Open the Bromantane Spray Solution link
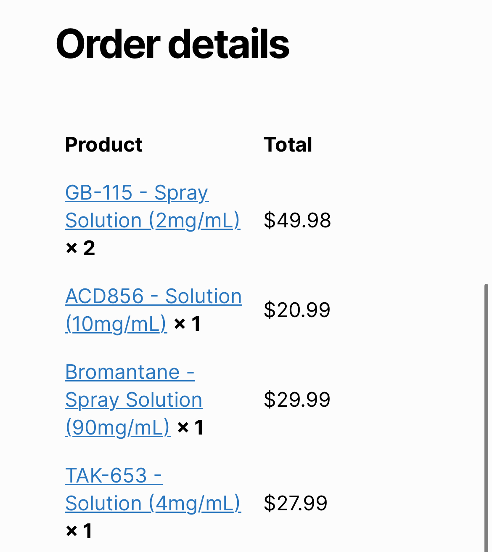This screenshot has height=552, width=492. pos(130,373)
